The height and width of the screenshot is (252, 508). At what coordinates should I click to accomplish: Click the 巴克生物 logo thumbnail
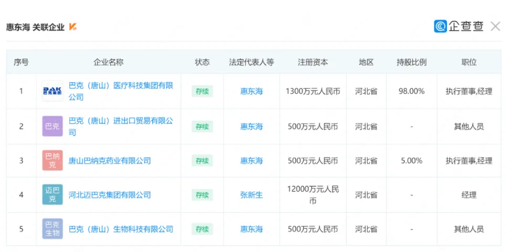(x=52, y=229)
